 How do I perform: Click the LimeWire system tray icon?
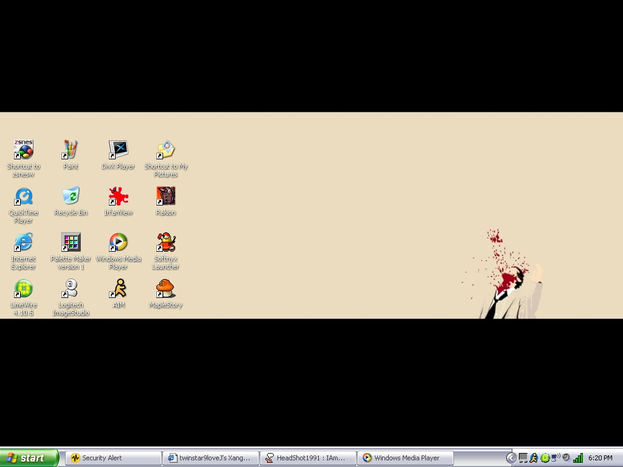coord(545,458)
